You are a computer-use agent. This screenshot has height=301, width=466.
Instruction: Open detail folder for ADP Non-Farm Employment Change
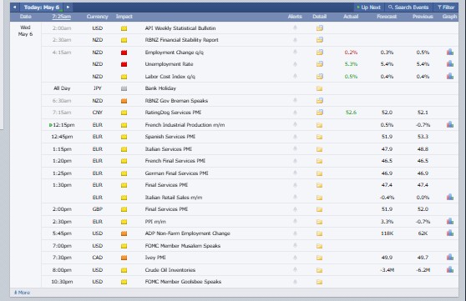(320, 233)
